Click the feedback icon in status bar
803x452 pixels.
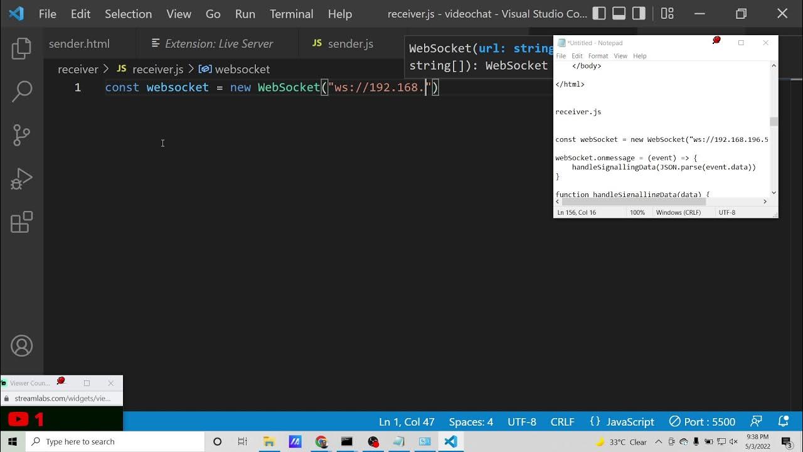click(x=757, y=422)
